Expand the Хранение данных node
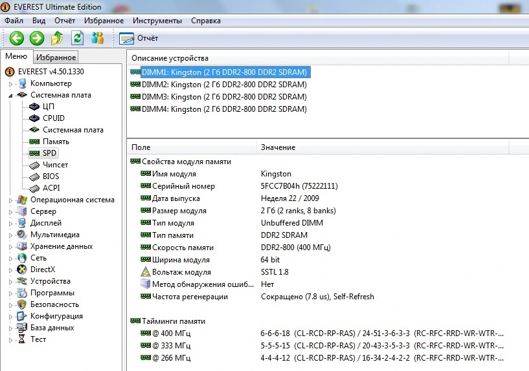The image size is (529, 371). coord(10,247)
